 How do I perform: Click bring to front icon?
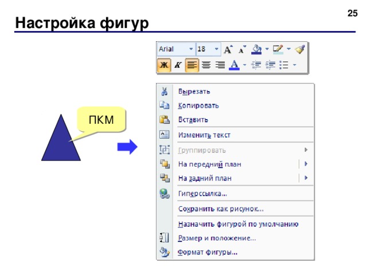click(165, 164)
